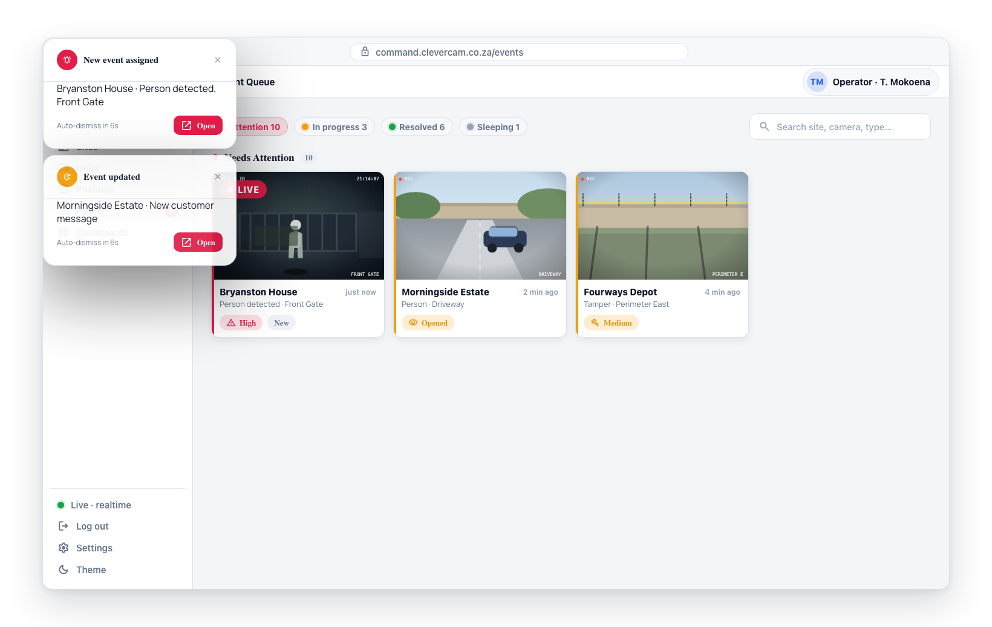Click the "21:14:07" timestamp on the Bryanston feed
This screenshot has height=627, width=992.
point(368,179)
